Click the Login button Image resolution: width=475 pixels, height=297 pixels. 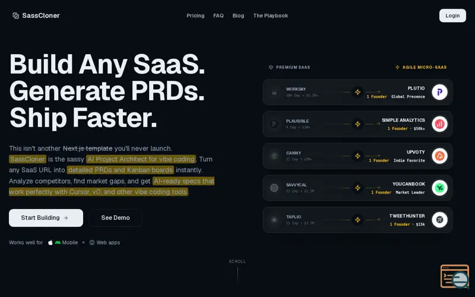[452, 15]
